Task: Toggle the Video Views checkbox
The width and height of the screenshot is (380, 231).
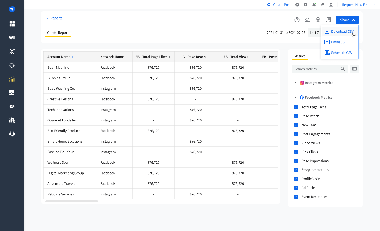Action: pyautogui.click(x=296, y=143)
